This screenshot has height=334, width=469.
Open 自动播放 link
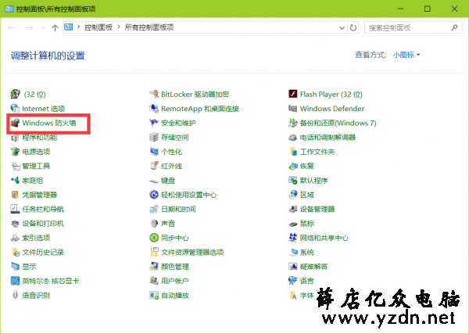[x=175, y=296]
